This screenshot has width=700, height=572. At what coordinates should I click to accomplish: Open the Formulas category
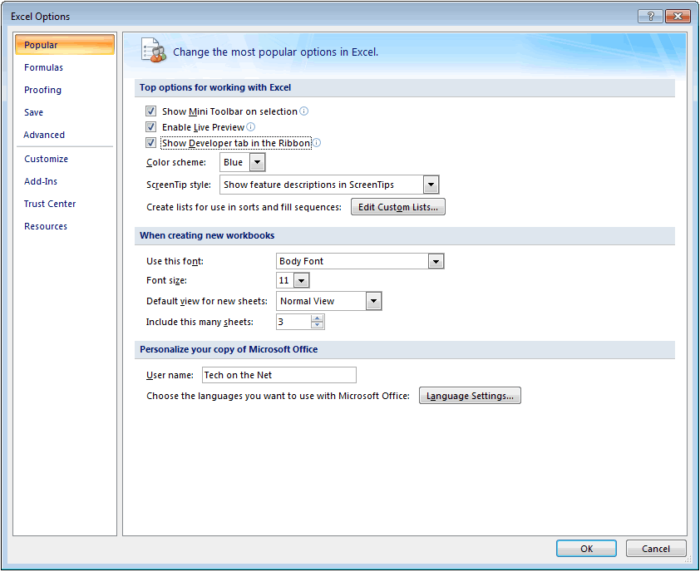[43, 67]
